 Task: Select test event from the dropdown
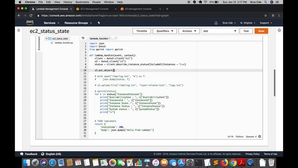pyautogui.click(x=220, y=31)
